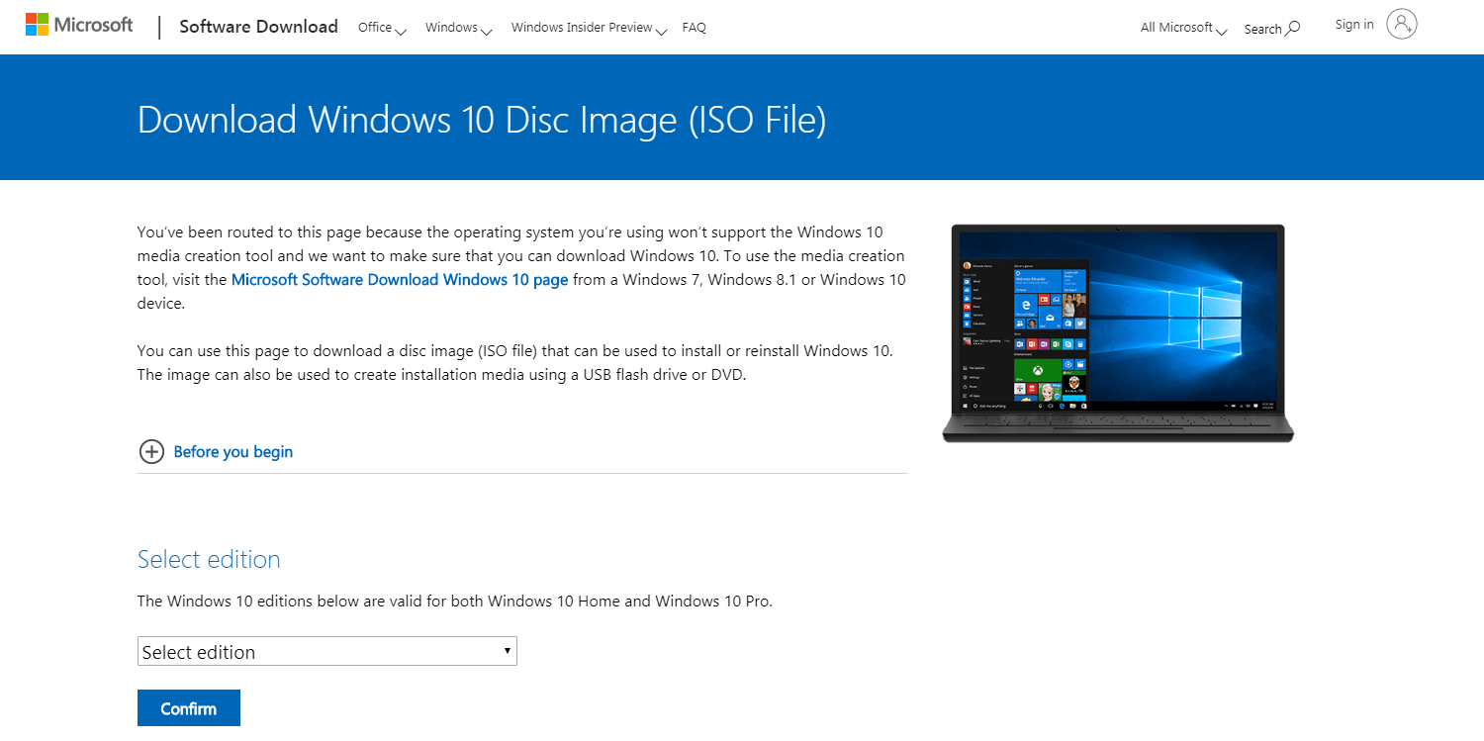The height and width of the screenshot is (741, 1484).
Task: Expand the All Microsoft menu
Action: [x=1183, y=28]
